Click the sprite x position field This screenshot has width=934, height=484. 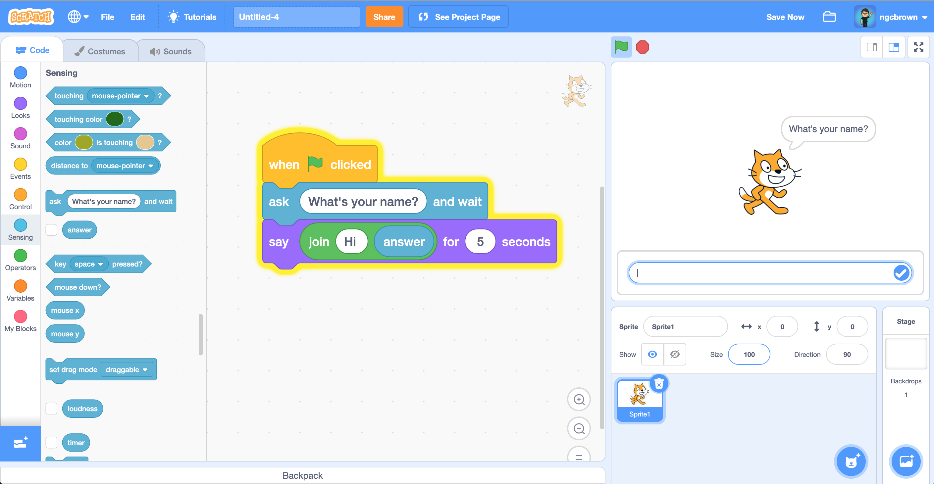tap(782, 327)
